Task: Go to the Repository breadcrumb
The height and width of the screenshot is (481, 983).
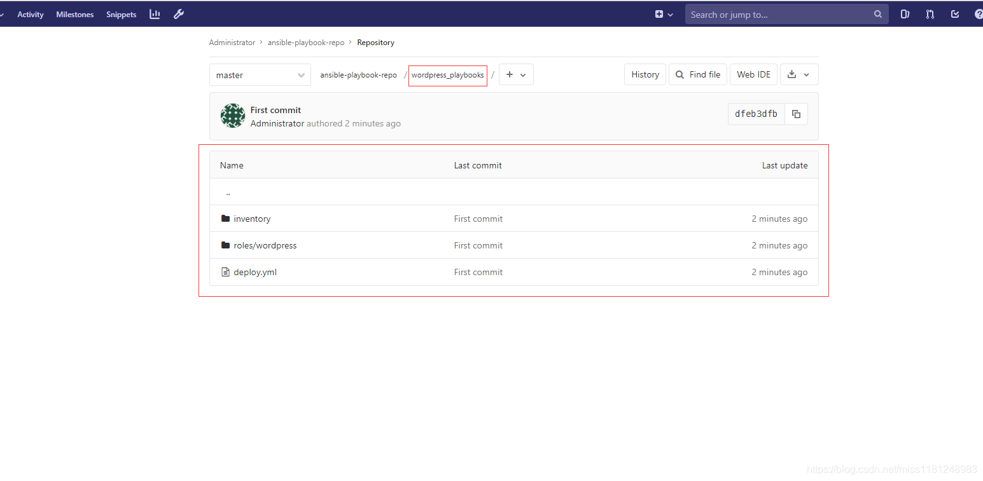Action: pos(375,43)
